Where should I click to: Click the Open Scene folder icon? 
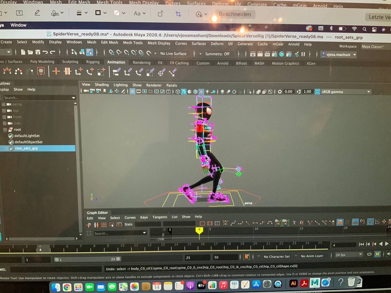coord(30,52)
